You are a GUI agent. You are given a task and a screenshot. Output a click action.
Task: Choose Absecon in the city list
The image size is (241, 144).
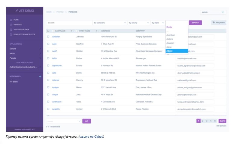[177, 43]
